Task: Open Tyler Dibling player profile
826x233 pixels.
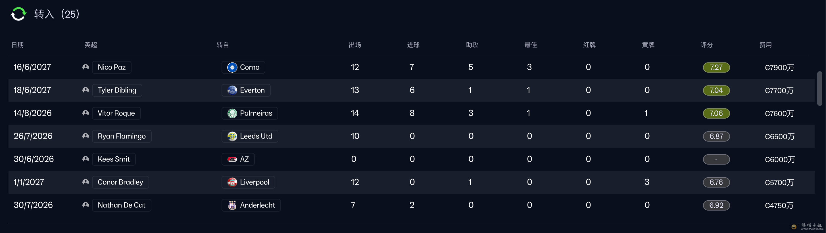Action: (117, 90)
